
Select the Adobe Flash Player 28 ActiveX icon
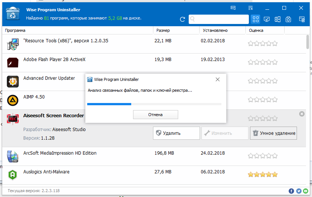13,63
